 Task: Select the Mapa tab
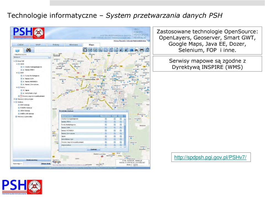tap(91, 45)
